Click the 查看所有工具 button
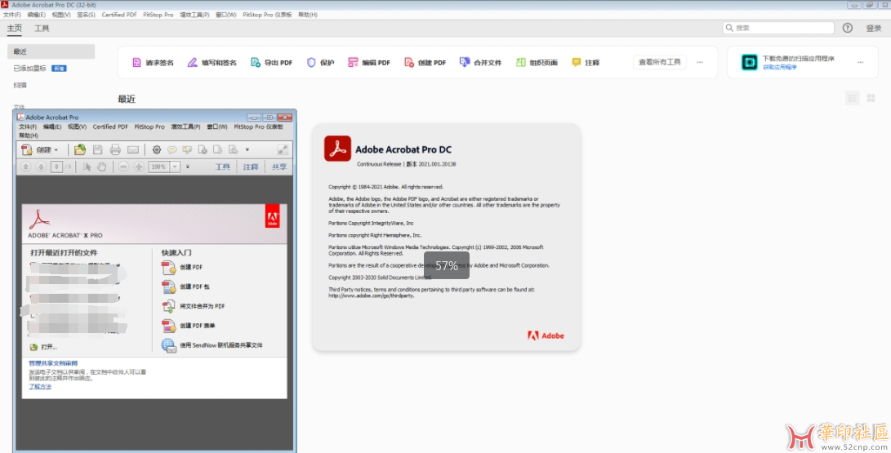Viewport: 891px width, 453px height. click(659, 63)
